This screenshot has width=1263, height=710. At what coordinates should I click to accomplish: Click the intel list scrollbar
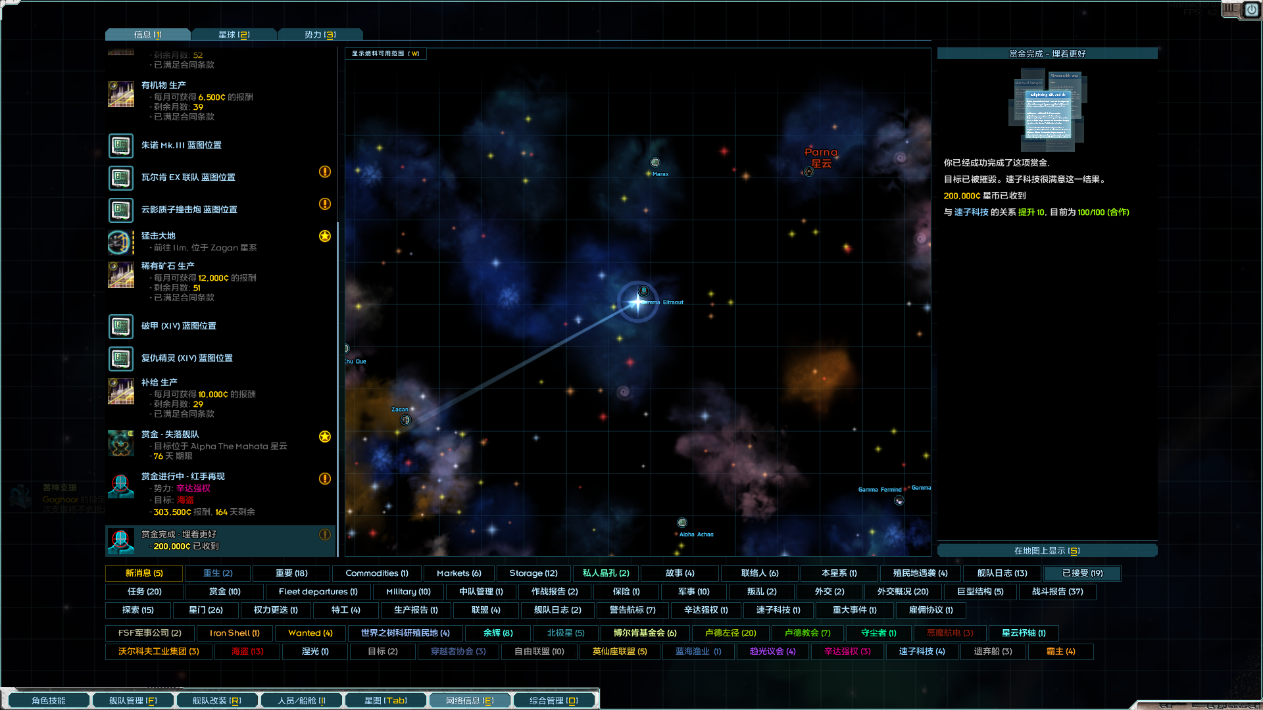(x=338, y=388)
